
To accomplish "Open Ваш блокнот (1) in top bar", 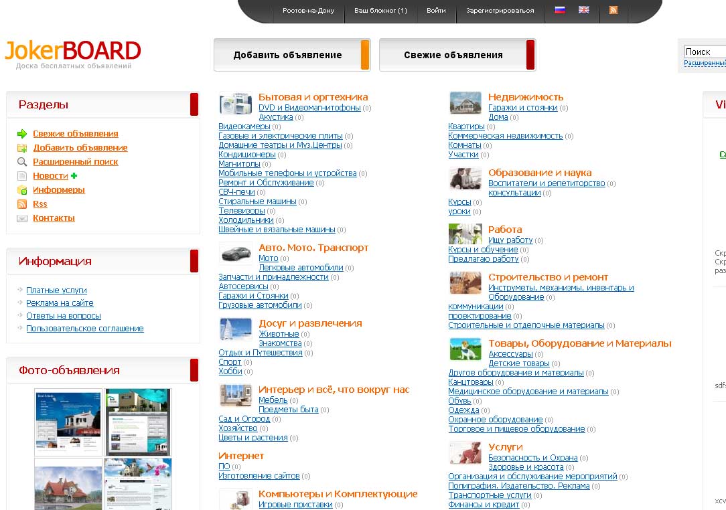I will 380,10.
